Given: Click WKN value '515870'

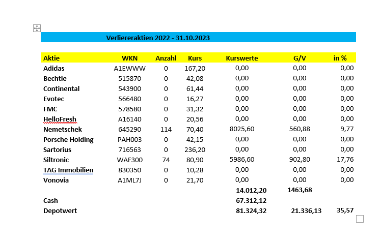Looking at the screenshot, I should (129, 79).
